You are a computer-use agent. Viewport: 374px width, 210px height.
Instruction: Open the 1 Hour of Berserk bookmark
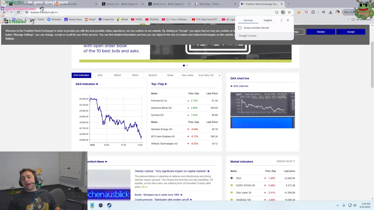pyautogui.click(x=175, y=20)
